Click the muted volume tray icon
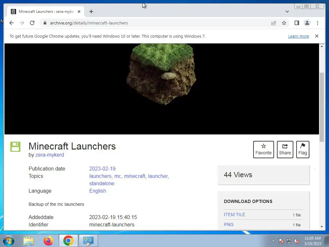 click(297, 241)
